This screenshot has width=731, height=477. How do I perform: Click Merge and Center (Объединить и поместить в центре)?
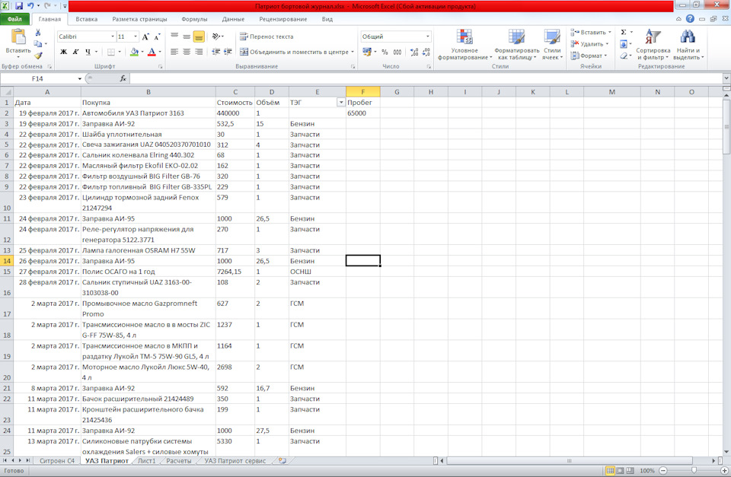pos(294,52)
